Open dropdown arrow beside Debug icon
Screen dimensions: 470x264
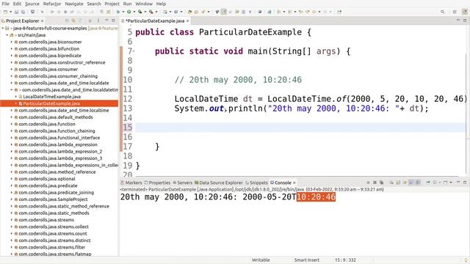click(x=123, y=12)
